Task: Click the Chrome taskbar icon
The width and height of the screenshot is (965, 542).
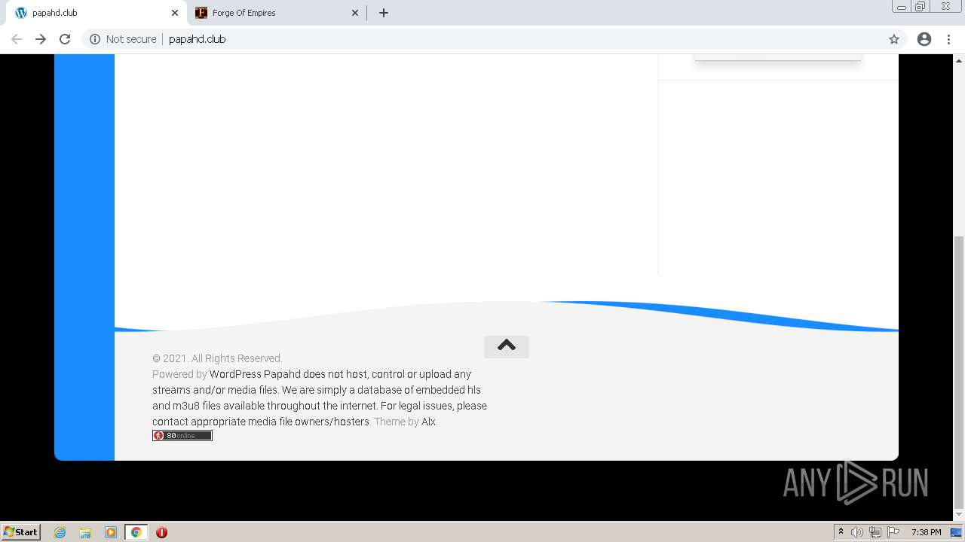Action: pos(136,532)
